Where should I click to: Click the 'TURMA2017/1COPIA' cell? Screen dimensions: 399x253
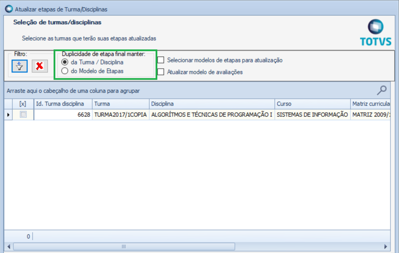tap(121, 115)
